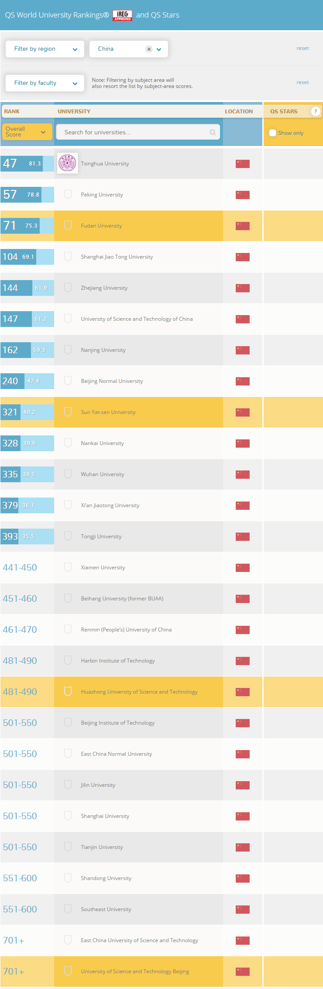The height and width of the screenshot is (989, 323).
Task: Open Shanghai University link
Action: (105, 816)
